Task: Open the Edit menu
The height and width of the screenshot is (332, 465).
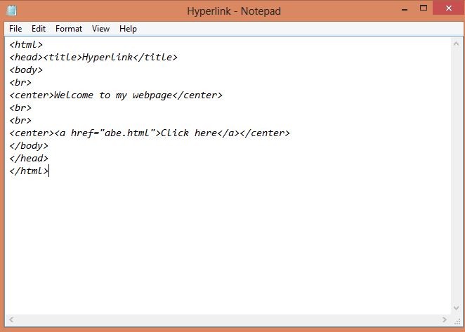Action: [39, 29]
